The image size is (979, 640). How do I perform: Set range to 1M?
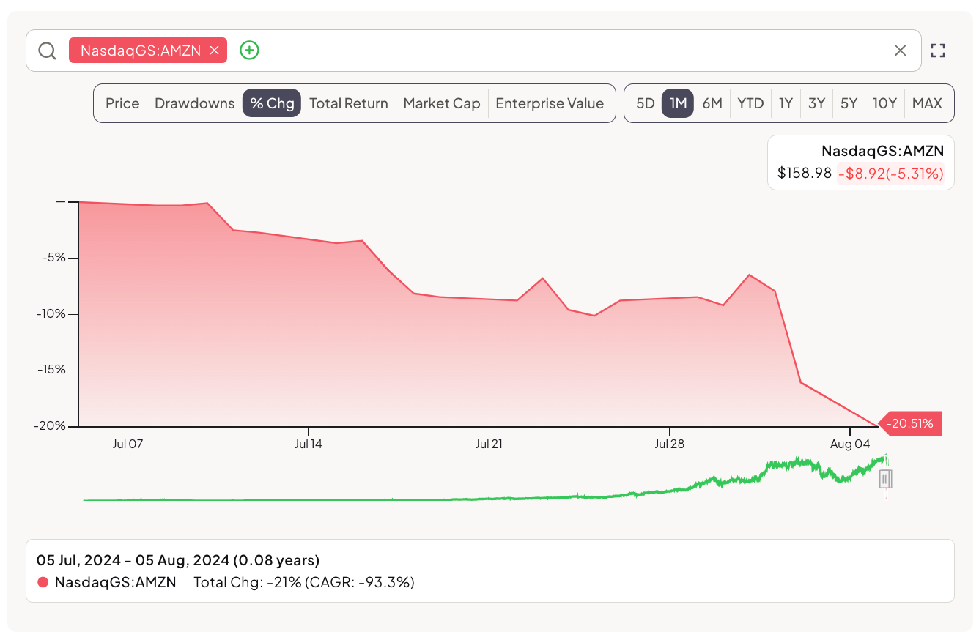click(x=678, y=103)
